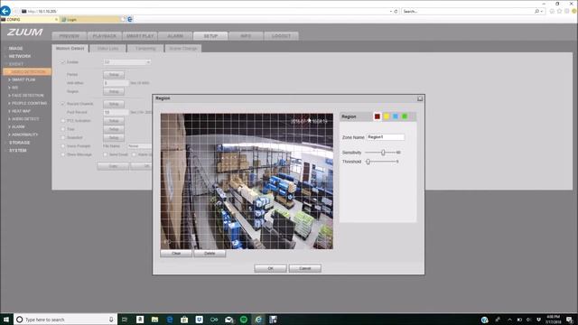Image resolution: width=578 pixels, height=325 pixels.
Task: Open AUDIO DETECT in the sidebar
Action: pos(25,119)
